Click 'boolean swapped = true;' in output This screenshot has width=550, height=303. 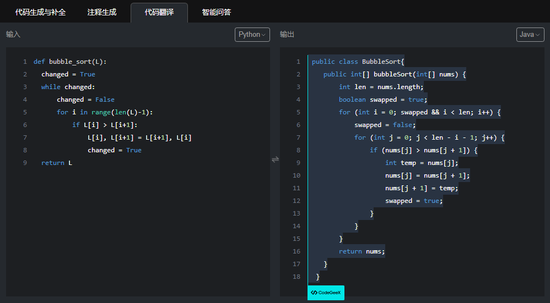pos(383,100)
